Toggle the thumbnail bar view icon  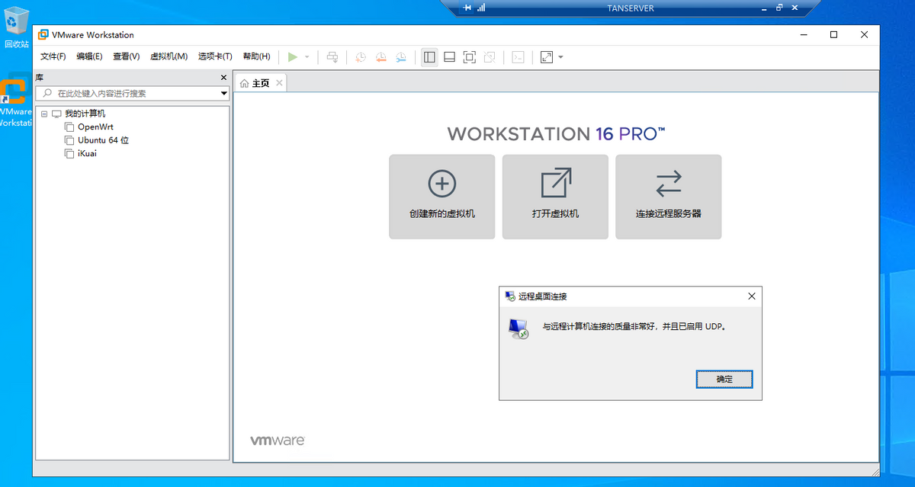pyautogui.click(x=450, y=57)
